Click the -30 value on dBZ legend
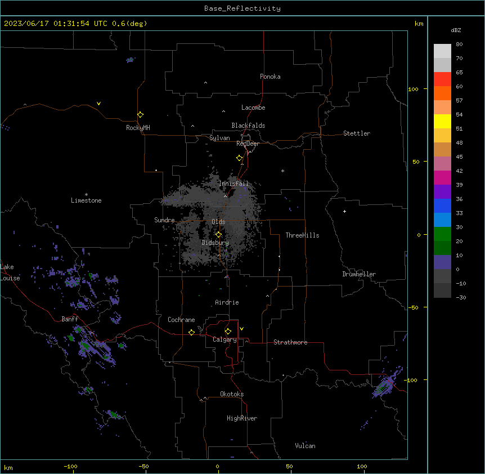485x474 pixels. [x=461, y=298]
